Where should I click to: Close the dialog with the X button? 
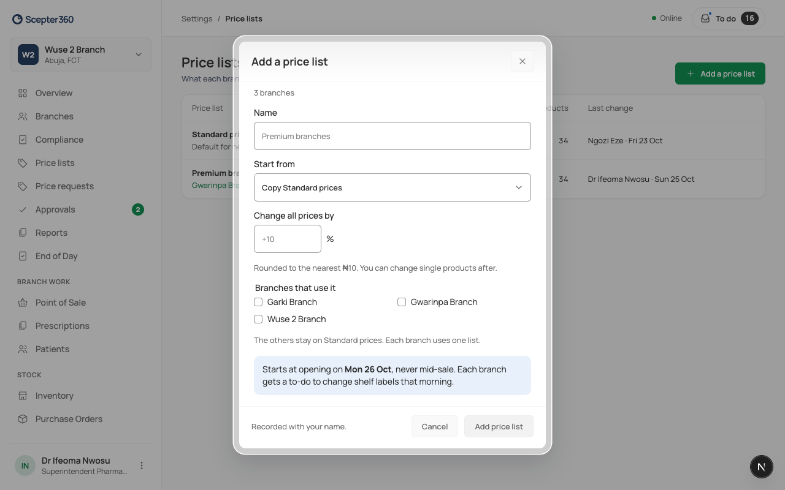click(x=523, y=61)
